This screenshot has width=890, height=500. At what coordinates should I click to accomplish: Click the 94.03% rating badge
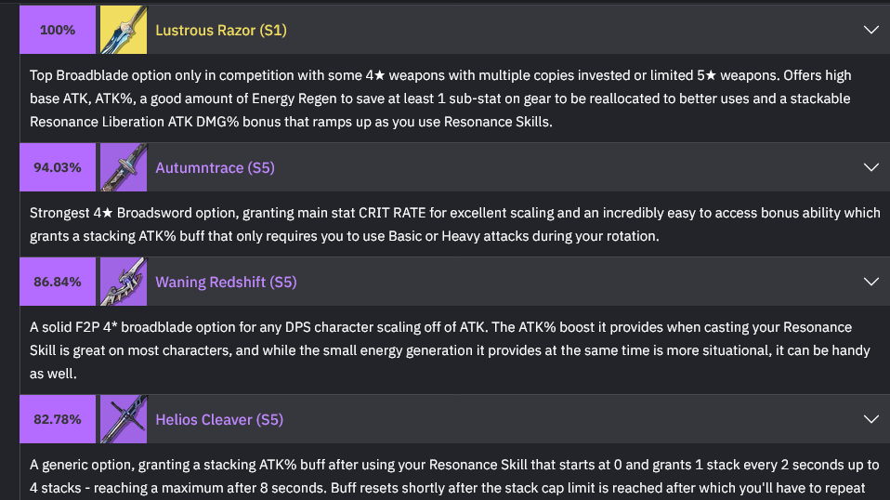click(58, 167)
